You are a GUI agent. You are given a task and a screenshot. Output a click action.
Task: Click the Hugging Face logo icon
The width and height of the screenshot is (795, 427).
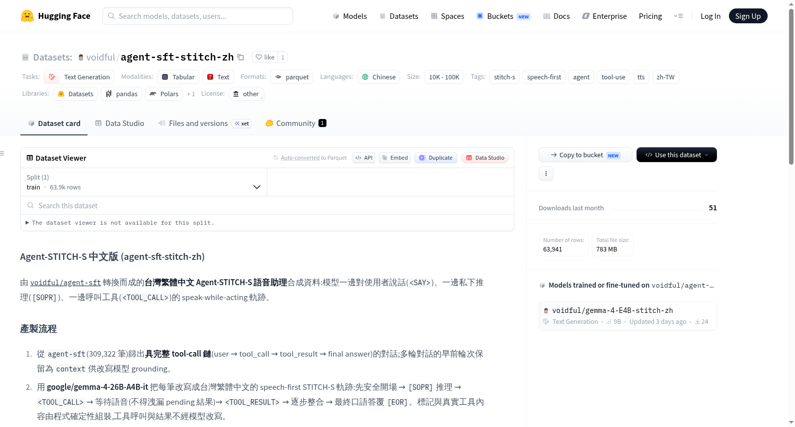coord(27,16)
